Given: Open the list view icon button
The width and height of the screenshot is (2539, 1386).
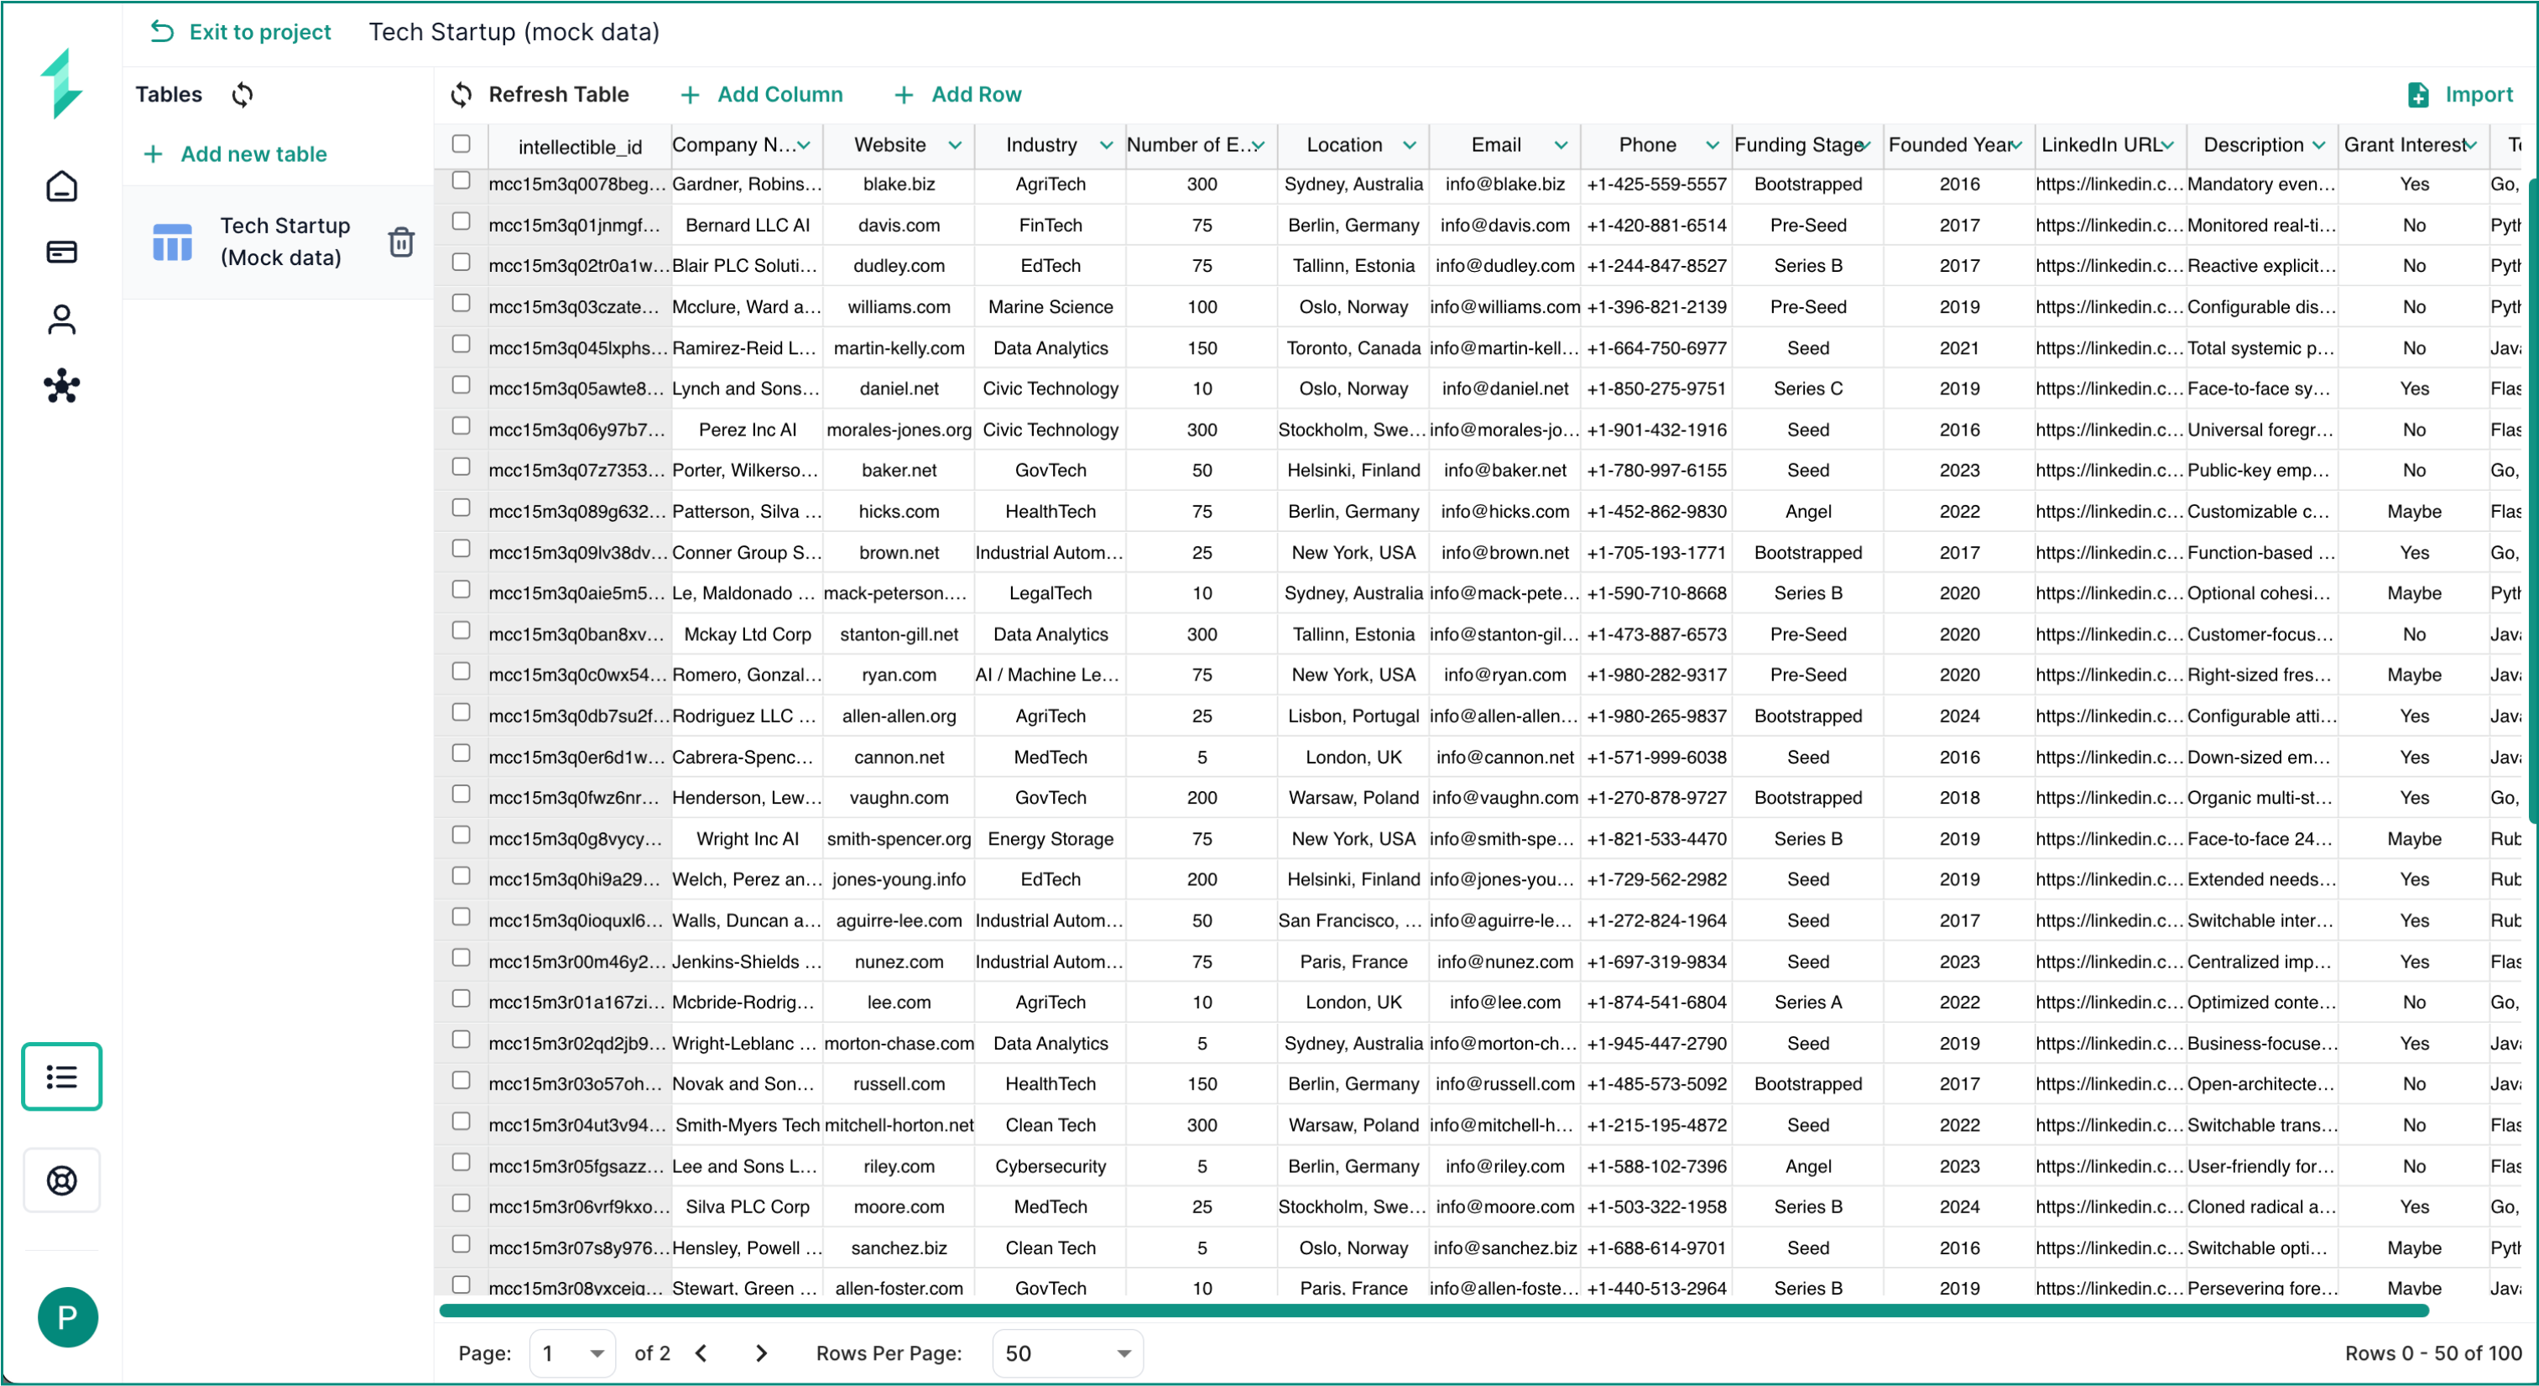Looking at the screenshot, I should 61,1076.
